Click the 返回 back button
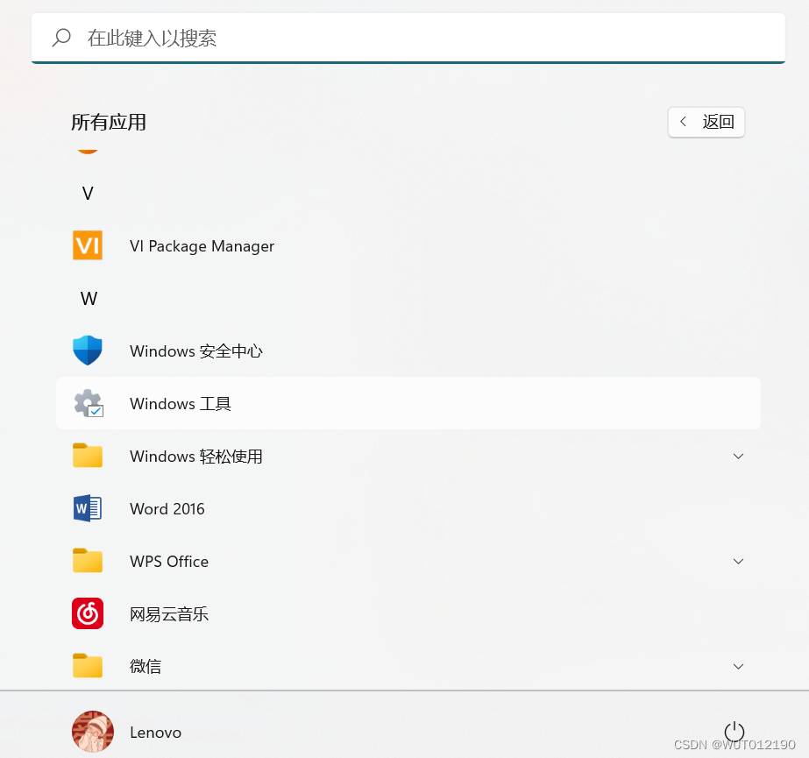 coord(706,123)
